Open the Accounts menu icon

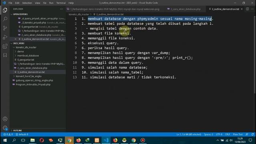point(5,119)
